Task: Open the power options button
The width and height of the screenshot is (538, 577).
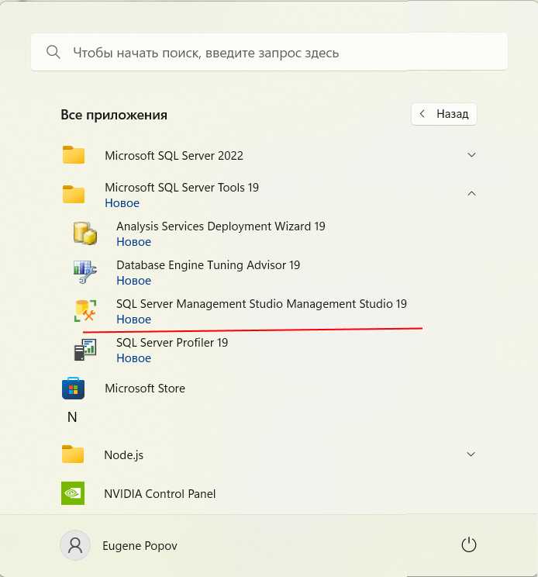Action: click(x=469, y=544)
